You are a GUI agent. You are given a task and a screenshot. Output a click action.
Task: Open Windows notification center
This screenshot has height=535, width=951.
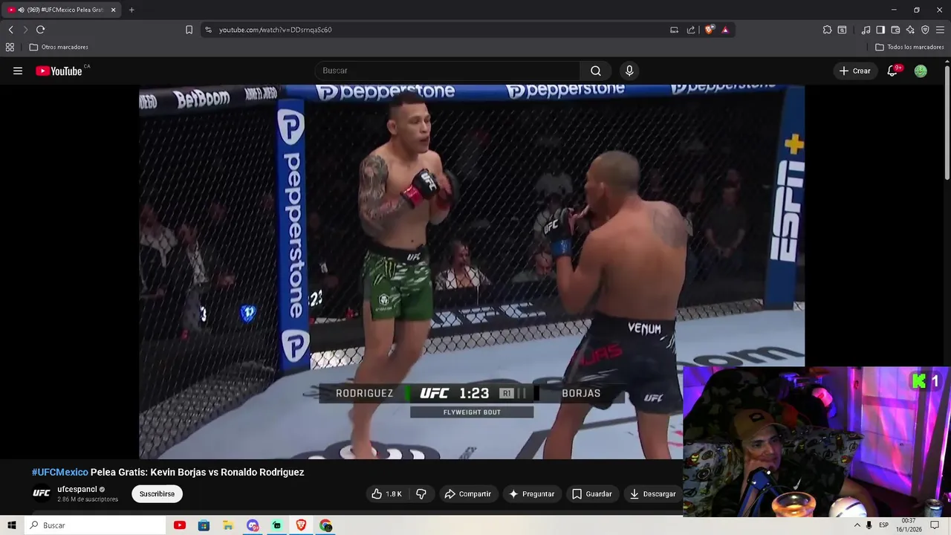[935, 525]
